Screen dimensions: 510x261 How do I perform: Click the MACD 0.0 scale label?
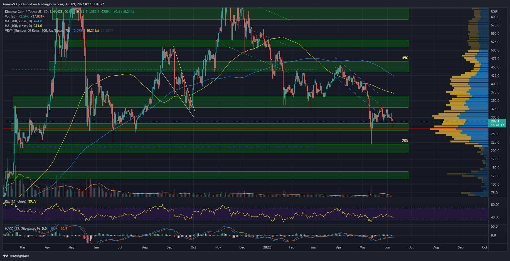click(x=493, y=235)
